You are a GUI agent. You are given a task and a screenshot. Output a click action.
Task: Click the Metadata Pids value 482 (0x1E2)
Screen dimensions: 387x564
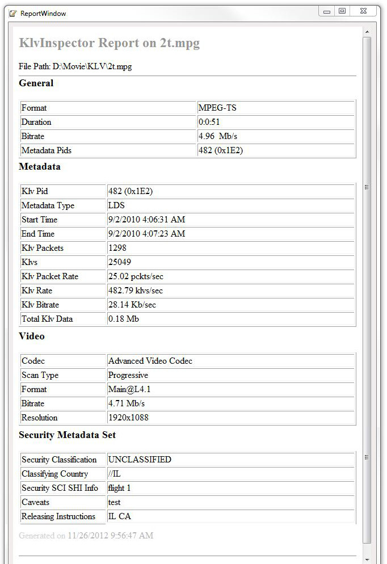point(221,150)
